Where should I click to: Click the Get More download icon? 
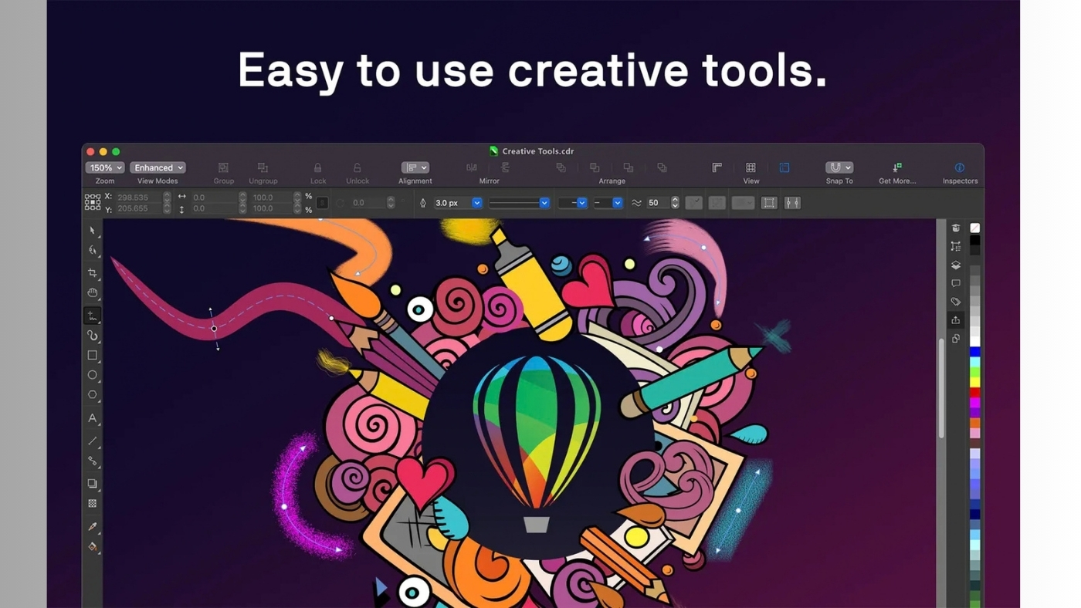pyautogui.click(x=896, y=167)
